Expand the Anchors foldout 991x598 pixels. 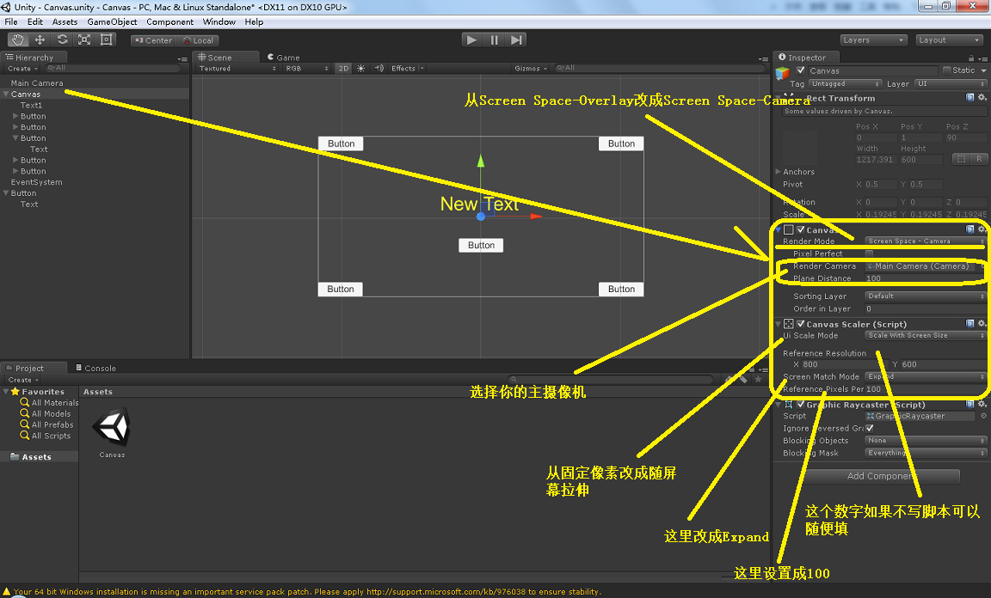(779, 172)
